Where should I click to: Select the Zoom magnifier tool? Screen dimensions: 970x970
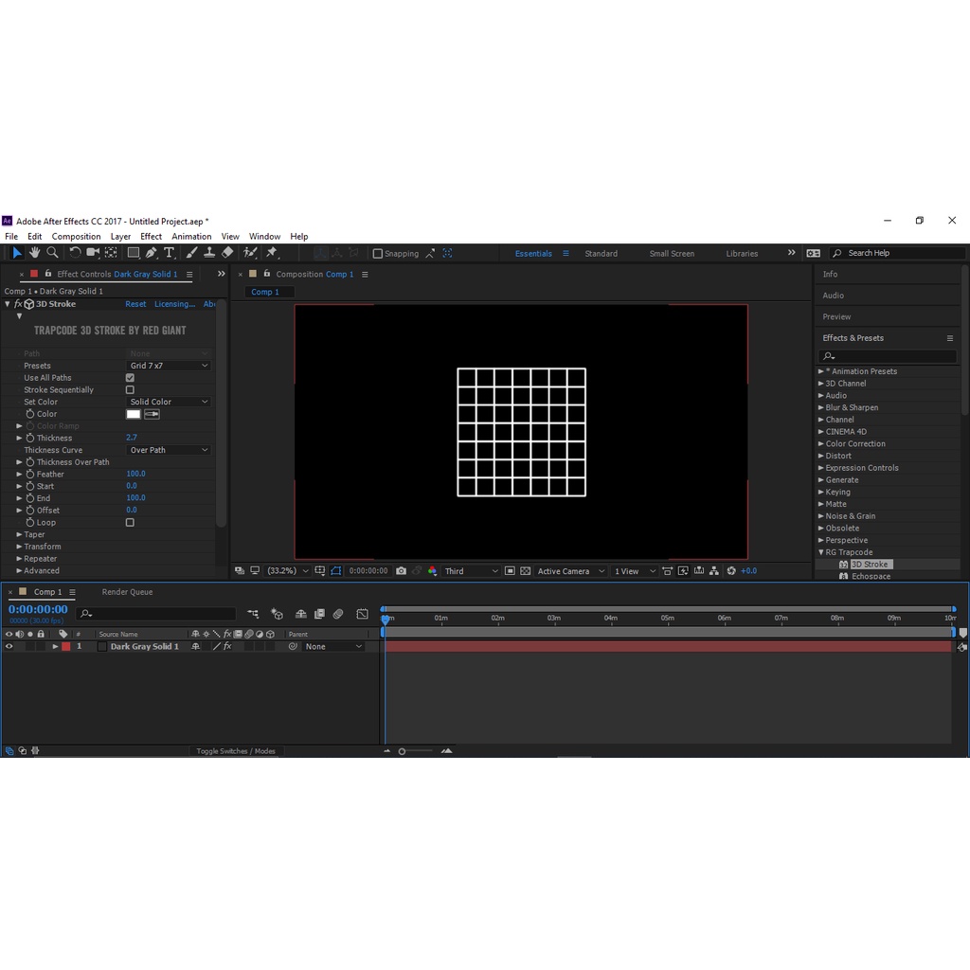pyautogui.click(x=52, y=253)
